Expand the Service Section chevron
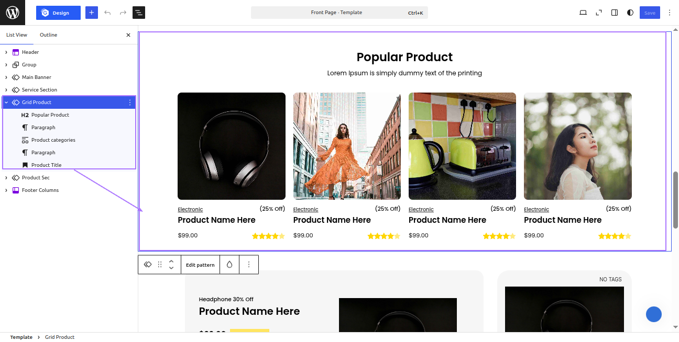Image resolution: width=679 pixels, height=342 pixels. 6,90
